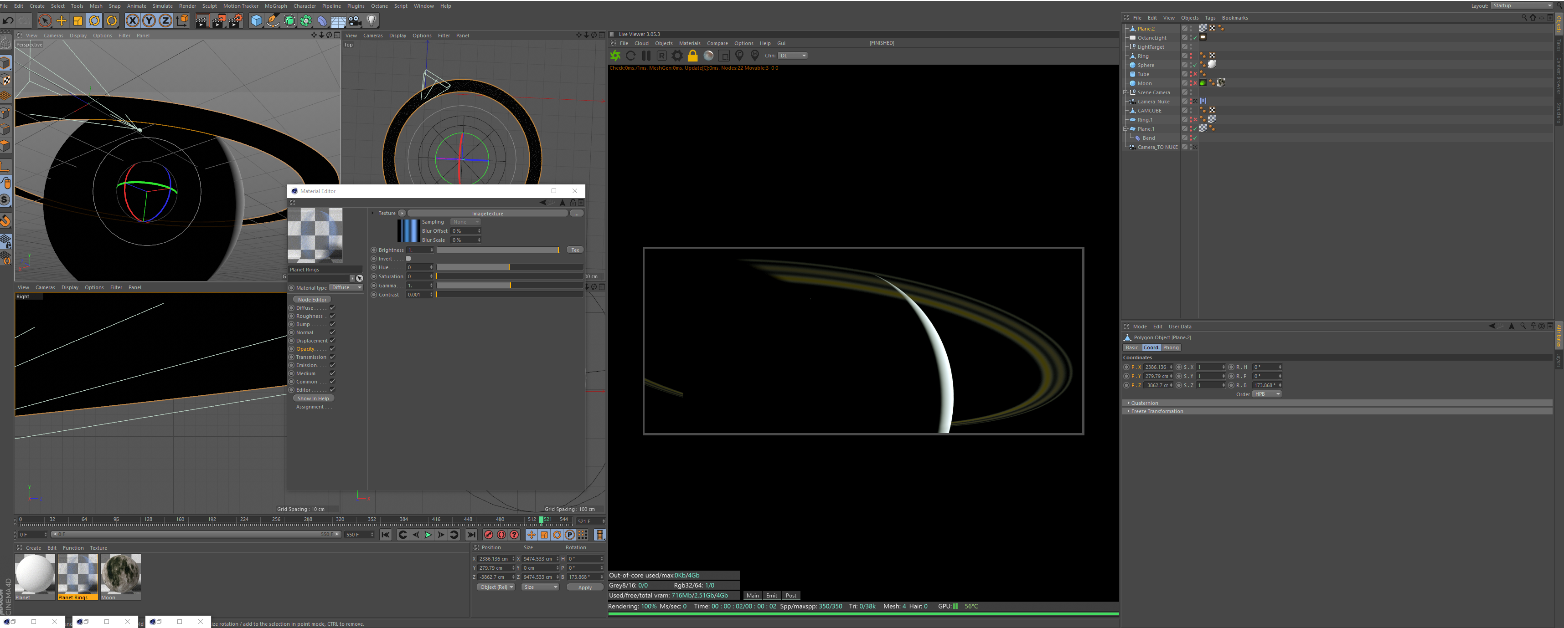
Task: Expand the Freeze Transformation section
Action: coord(1156,411)
